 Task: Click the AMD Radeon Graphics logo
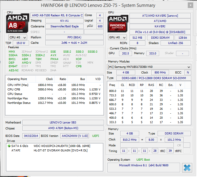point(118,24)
